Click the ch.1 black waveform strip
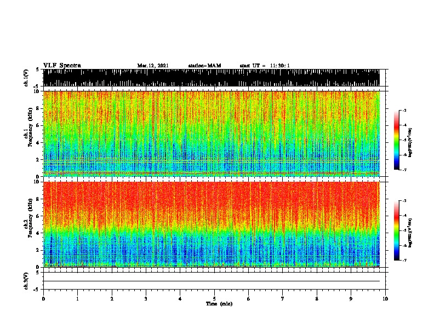The height and width of the screenshot is (335, 434). click(x=212, y=78)
